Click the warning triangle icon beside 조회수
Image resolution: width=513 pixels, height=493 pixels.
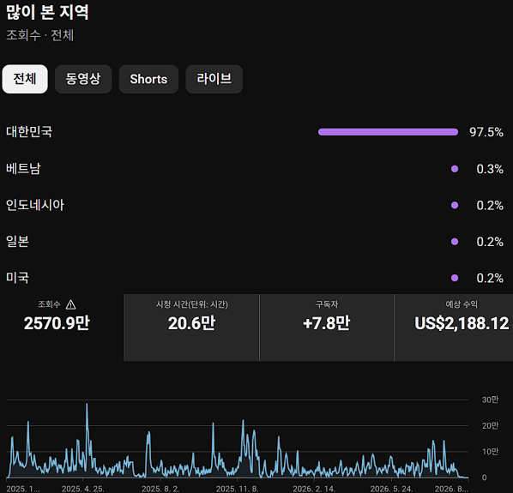coord(70,304)
